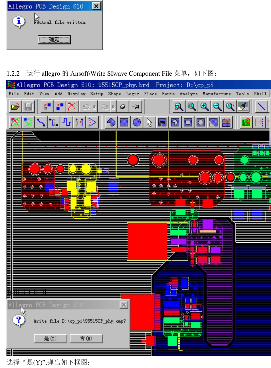
Task: Click the Unrats All icon
Action: pyautogui.click(x=15, y=122)
